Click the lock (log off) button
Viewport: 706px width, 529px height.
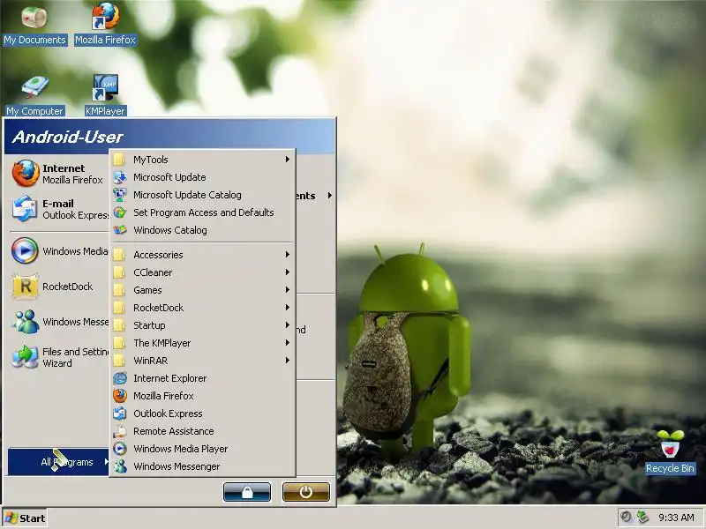pyautogui.click(x=247, y=492)
